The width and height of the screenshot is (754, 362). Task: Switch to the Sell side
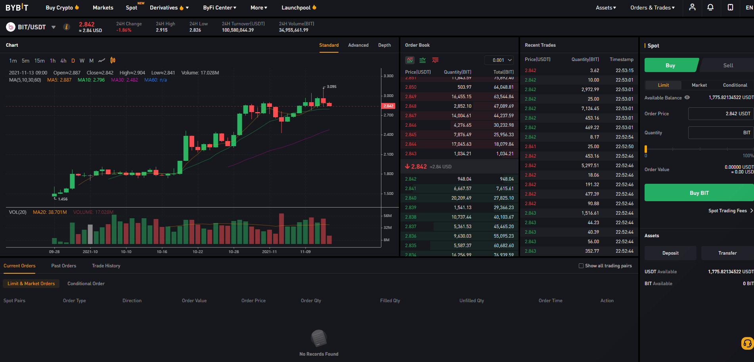pyautogui.click(x=728, y=65)
